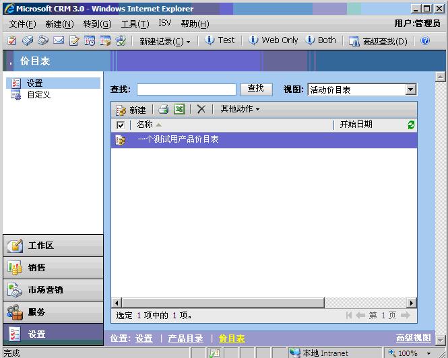The width and height of the screenshot is (448, 358).
Task: Toggle the select-all checkbox in grid header
Action: (121, 125)
